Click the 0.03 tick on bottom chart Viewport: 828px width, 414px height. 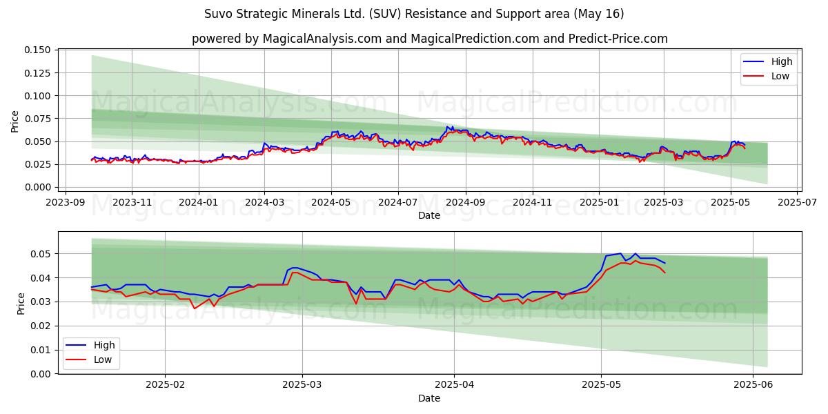pyautogui.click(x=41, y=302)
